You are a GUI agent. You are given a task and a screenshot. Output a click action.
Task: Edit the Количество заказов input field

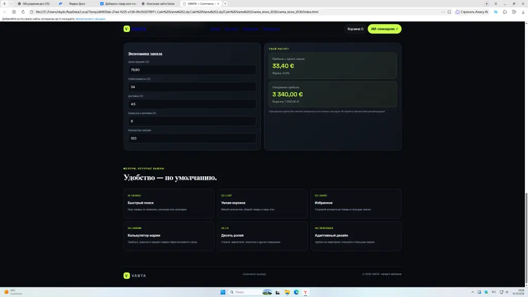pos(192,138)
